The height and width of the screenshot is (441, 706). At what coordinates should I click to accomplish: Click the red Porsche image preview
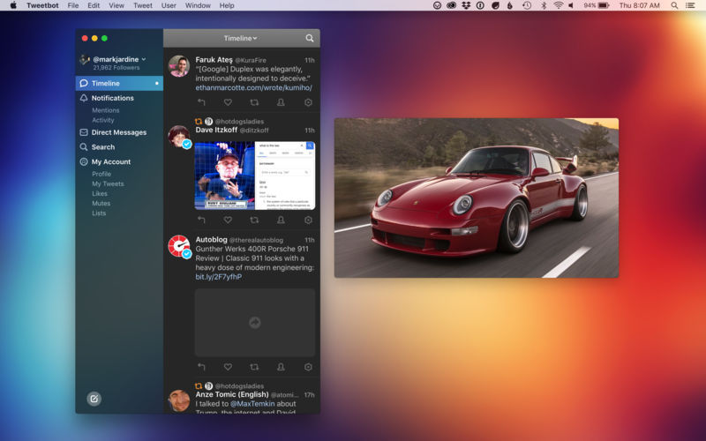pyautogui.click(x=476, y=198)
